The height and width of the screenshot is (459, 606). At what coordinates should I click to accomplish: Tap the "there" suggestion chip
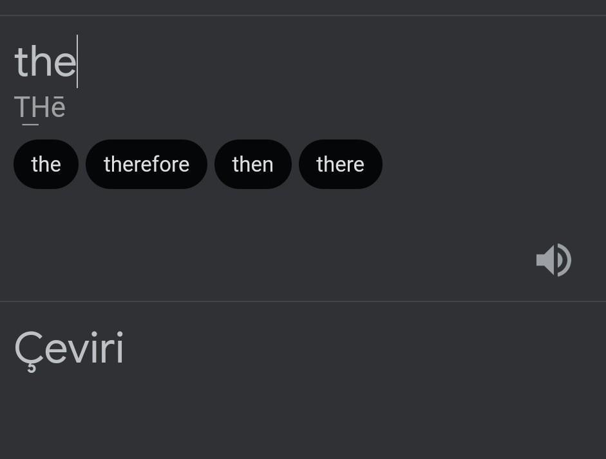(x=340, y=165)
